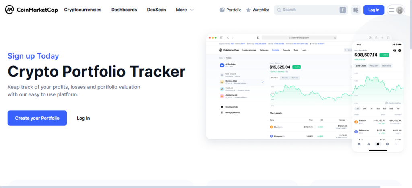Click All Portfolios icon in desktop mockup
412x188 pixels.
click(x=222, y=65)
